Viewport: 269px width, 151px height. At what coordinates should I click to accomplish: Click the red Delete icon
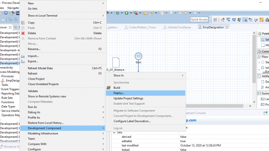coord(23,33)
